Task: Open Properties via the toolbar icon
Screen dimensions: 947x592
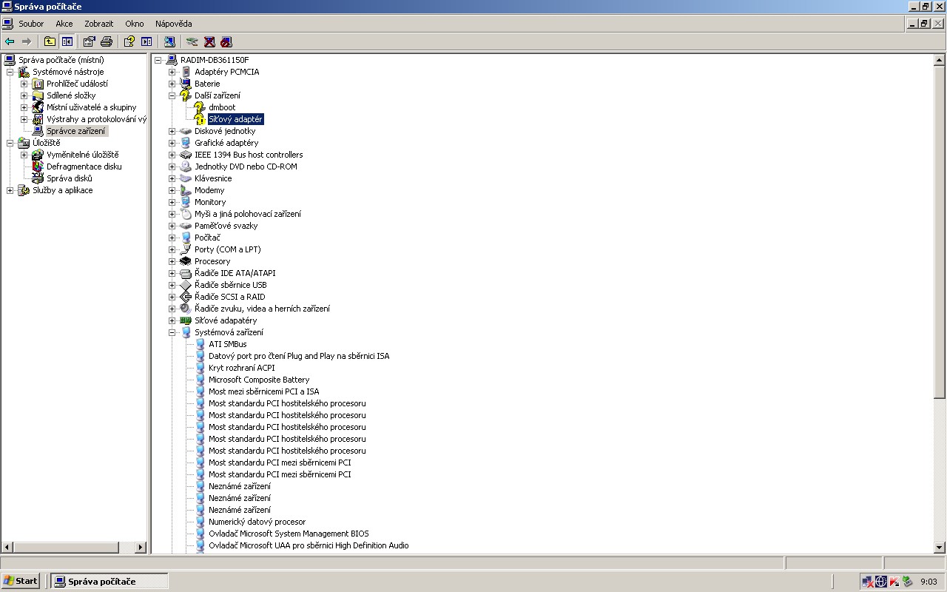Action: (x=90, y=41)
